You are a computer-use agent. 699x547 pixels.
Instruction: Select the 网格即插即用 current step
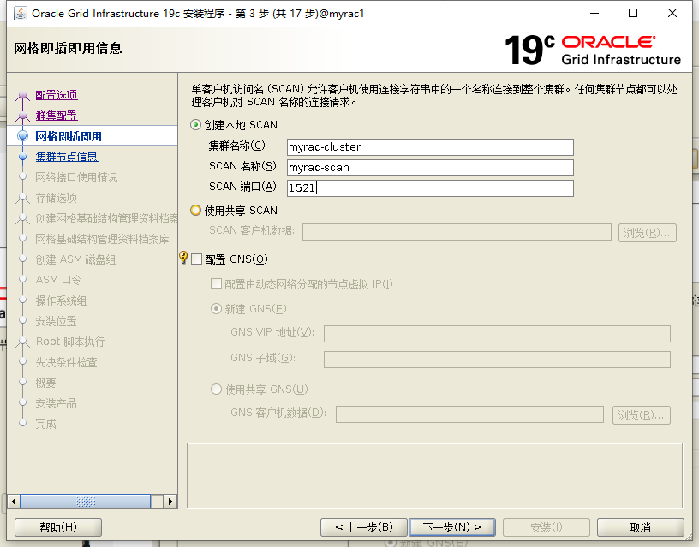pyautogui.click(x=69, y=136)
